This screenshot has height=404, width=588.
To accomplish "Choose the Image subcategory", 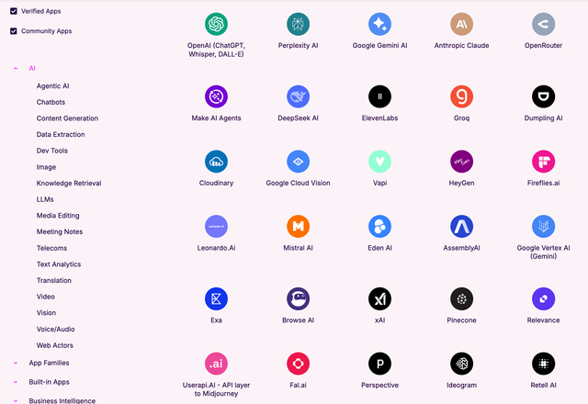I will pos(46,167).
